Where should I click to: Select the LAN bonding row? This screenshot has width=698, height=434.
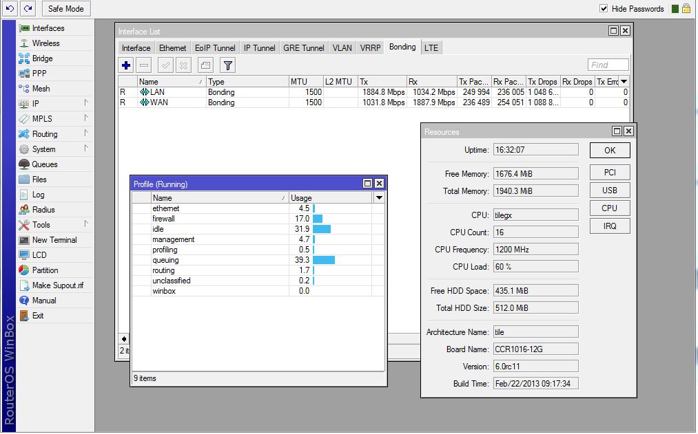pyautogui.click(x=373, y=92)
